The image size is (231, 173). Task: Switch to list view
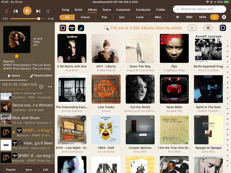pyautogui.click(x=208, y=28)
